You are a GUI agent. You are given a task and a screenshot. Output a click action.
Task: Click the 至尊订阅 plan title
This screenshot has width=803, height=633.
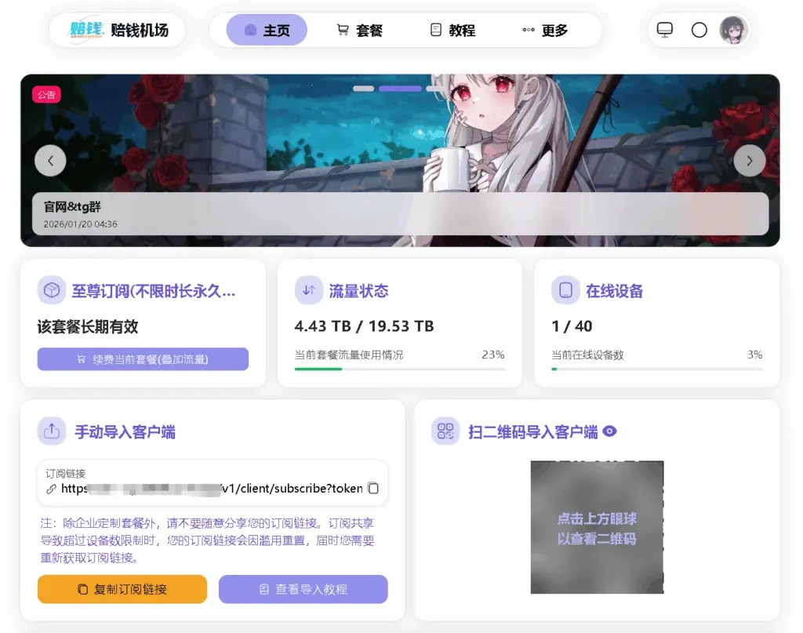point(154,291)
